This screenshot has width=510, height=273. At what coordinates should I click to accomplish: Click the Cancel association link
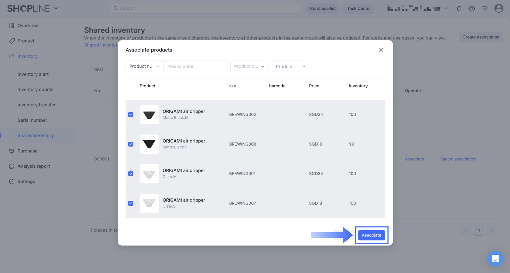coord(458,159)
